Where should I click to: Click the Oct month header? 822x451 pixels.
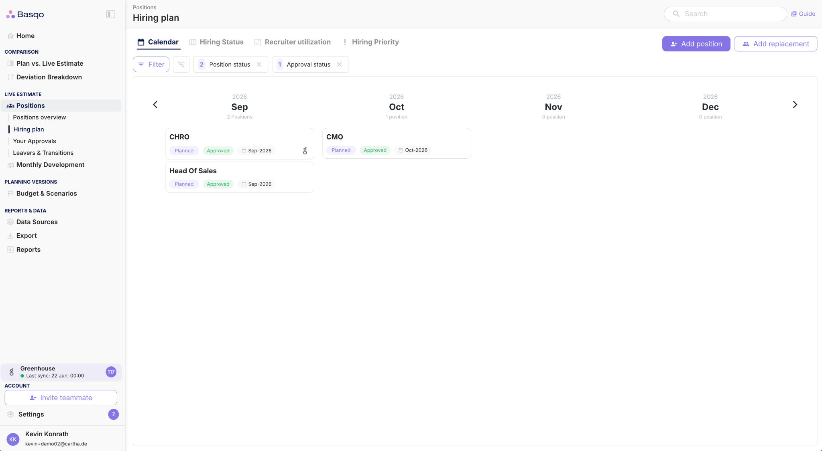point(397,107)
